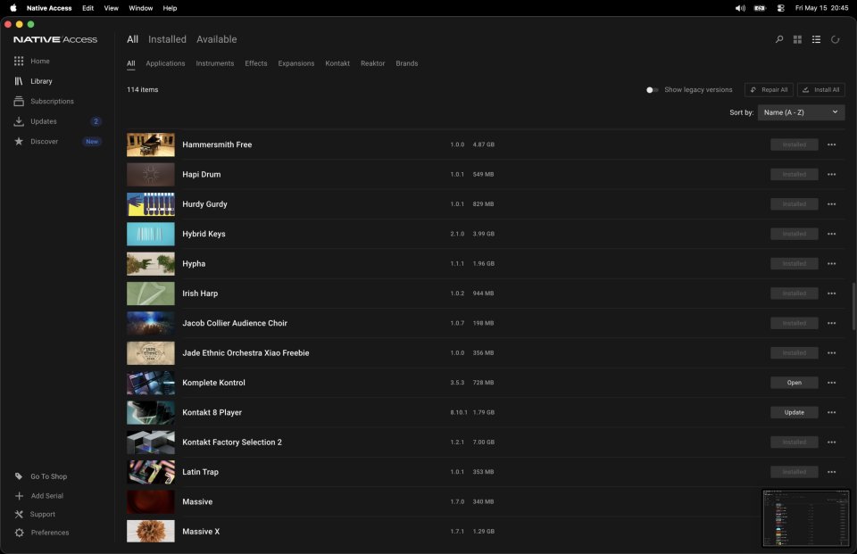857x554 pixels.
Task: Open the Discover star icon
Action: [19, 142]
